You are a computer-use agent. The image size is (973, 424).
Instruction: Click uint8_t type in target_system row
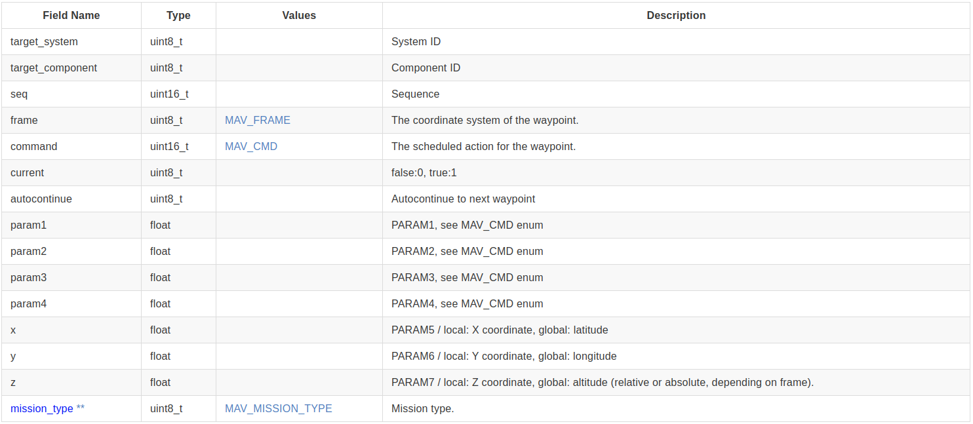click(x=166, y=41)
